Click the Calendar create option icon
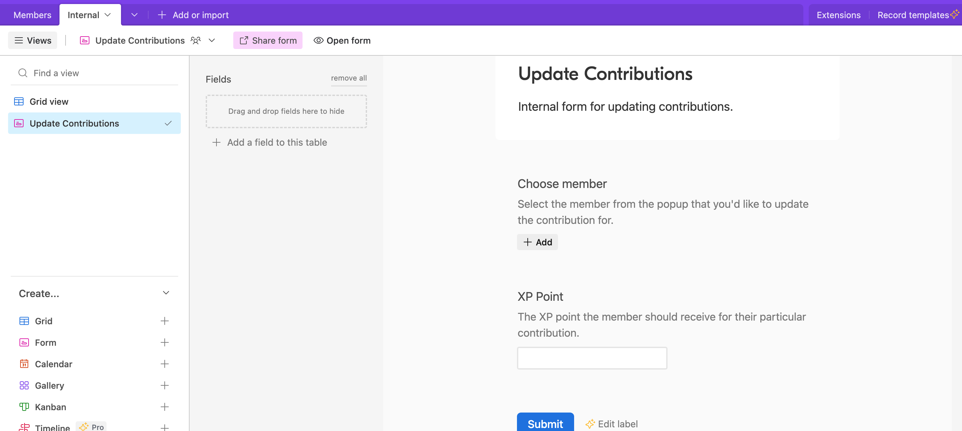The width and height of the screenshot is (962, 431). tap(24, 364)
